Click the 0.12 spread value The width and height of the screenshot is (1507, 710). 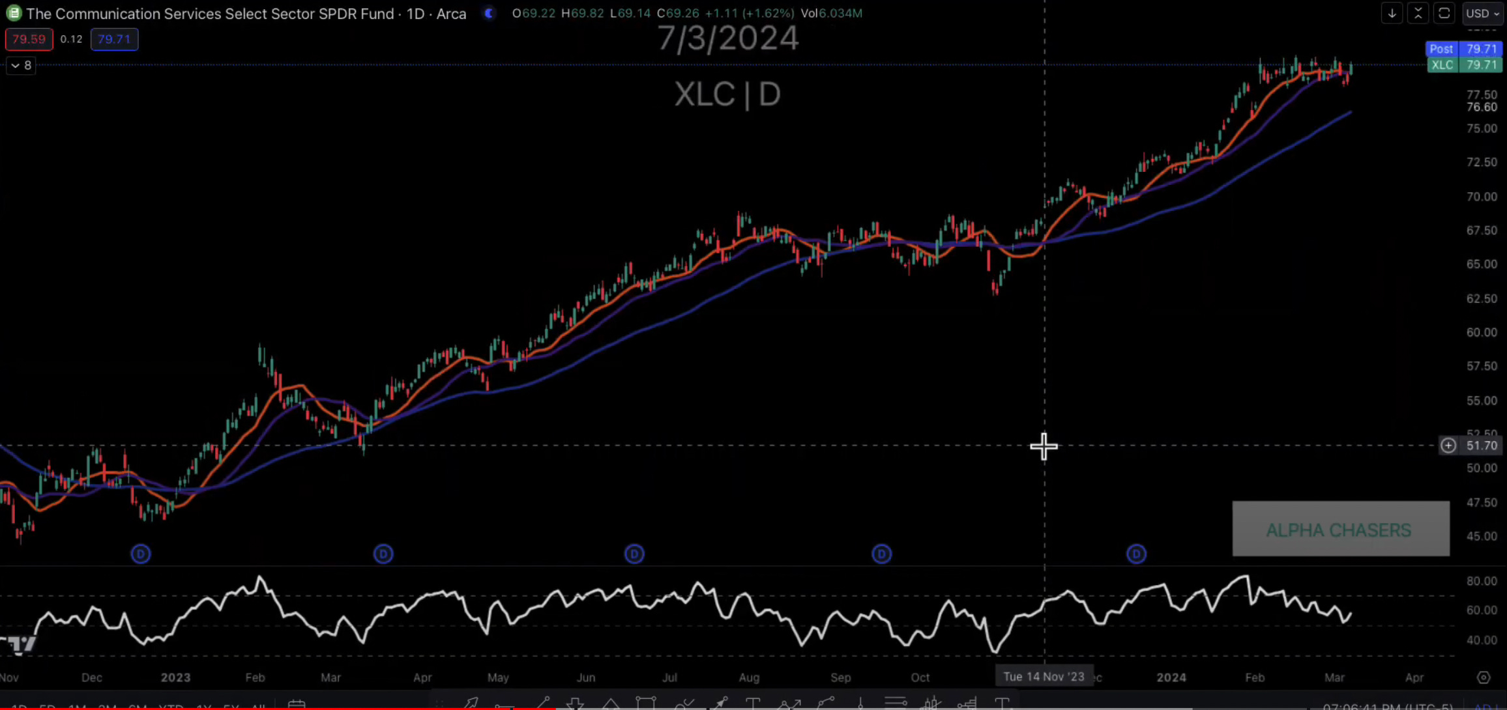(x=72, y=39)
